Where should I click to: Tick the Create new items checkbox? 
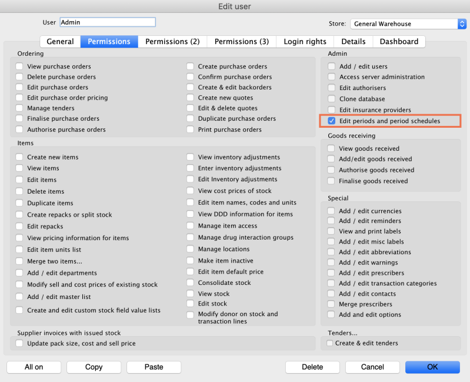pos(19,157)
